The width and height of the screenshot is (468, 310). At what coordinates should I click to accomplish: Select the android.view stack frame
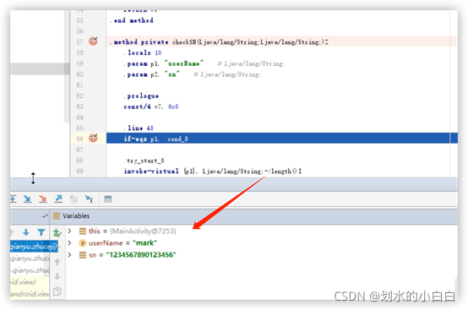coord(30,294)
